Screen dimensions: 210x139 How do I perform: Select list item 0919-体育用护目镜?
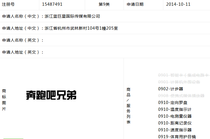177,137
